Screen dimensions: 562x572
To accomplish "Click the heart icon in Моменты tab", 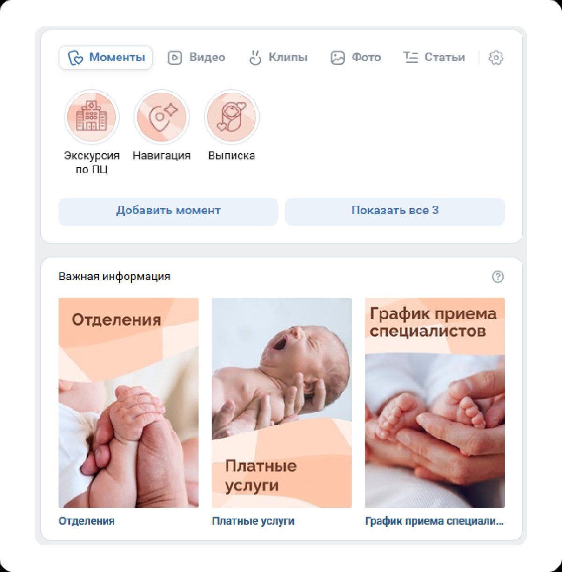I will (75, 58).
